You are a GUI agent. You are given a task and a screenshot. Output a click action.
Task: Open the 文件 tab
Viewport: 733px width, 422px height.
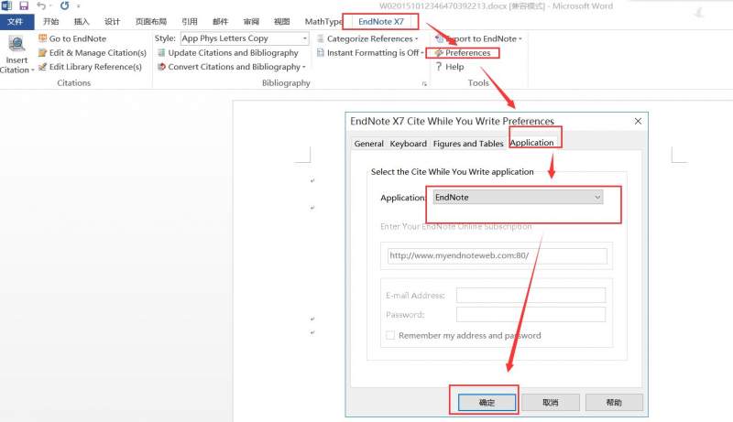[16, 21]
